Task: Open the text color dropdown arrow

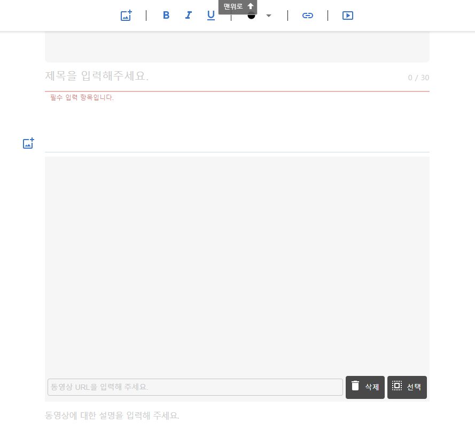Action: [x=269, y=16]
